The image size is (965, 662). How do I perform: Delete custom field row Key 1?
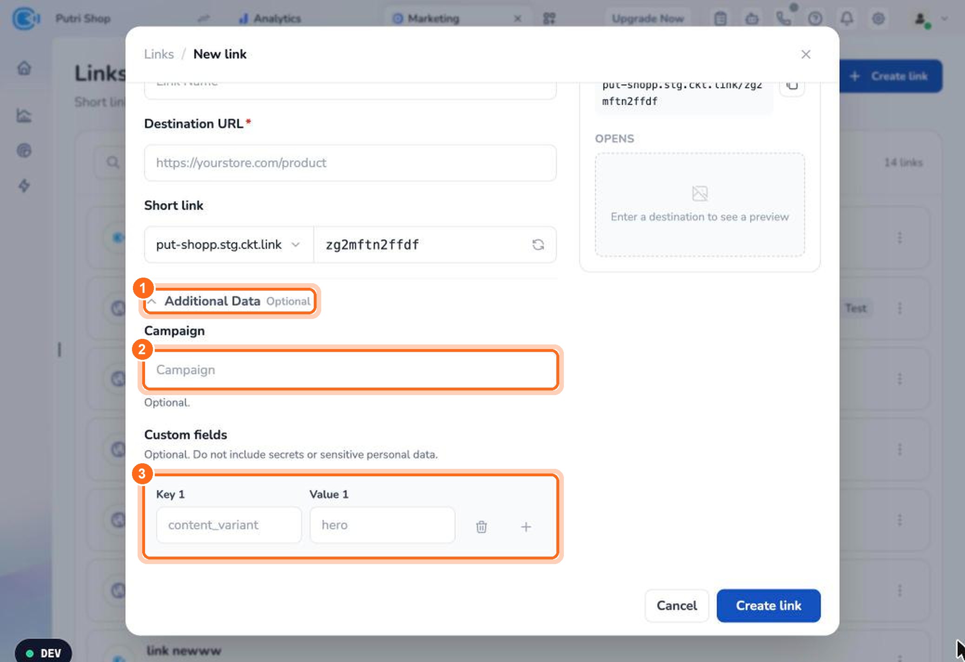click(481, 526)
